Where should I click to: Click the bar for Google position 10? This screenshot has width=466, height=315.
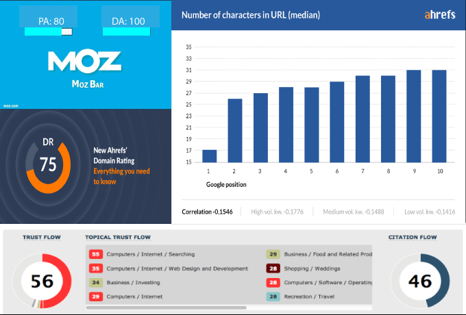point(439,116)
